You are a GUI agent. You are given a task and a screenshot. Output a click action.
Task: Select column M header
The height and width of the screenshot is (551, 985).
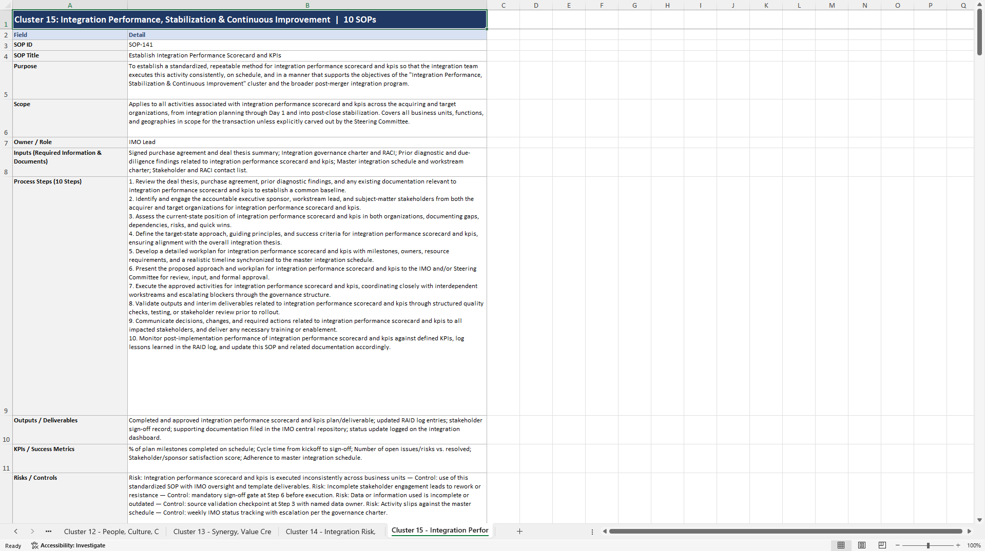pos(832,5)
